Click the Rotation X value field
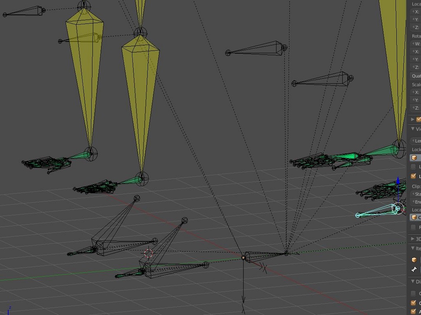421x315 pixels. (x=416, y=51)
